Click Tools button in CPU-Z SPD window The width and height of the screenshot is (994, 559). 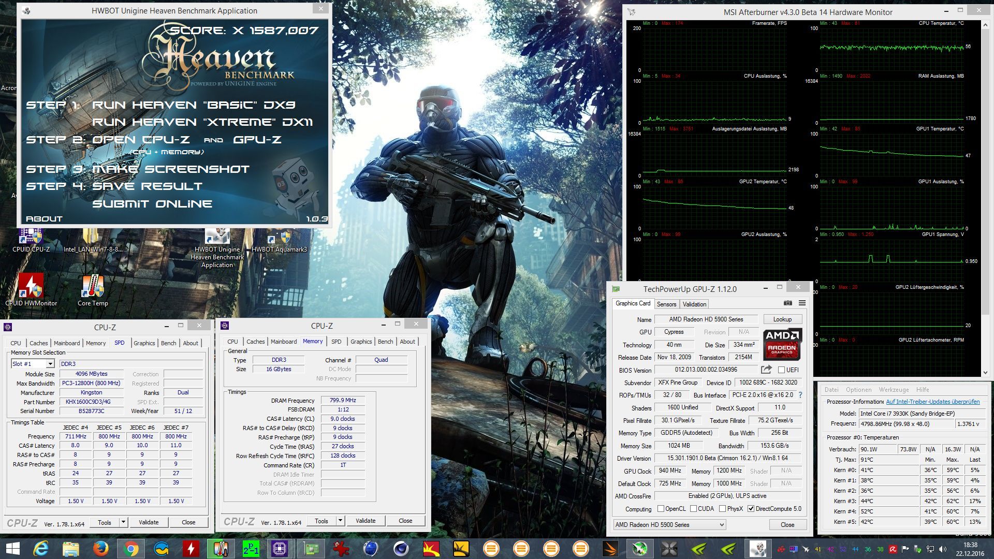[105, 522]
